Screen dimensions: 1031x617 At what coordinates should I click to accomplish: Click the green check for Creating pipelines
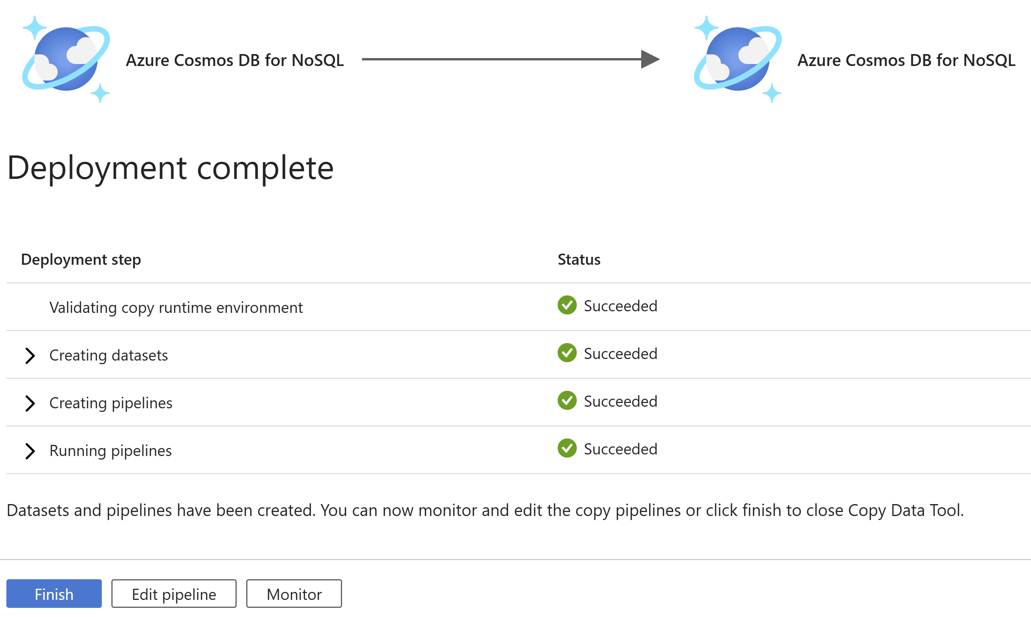coord(567,401)
